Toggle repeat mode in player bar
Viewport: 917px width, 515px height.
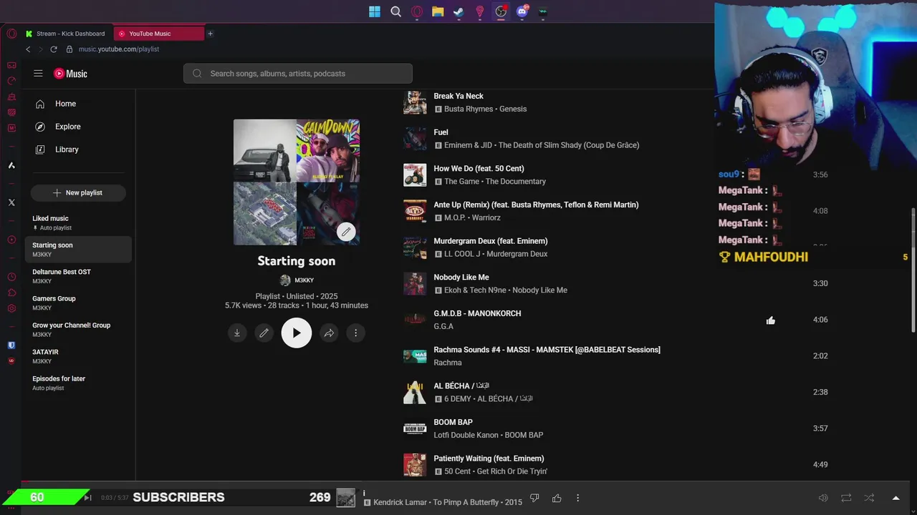[x=846, y=498]
